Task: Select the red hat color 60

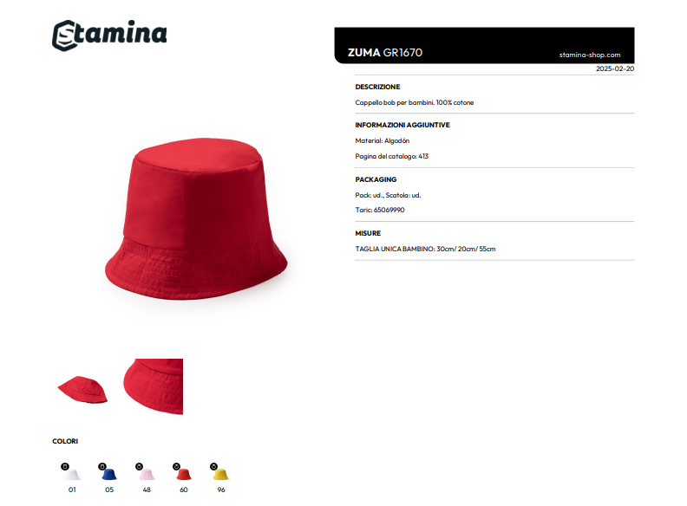Action: point(184,475)
